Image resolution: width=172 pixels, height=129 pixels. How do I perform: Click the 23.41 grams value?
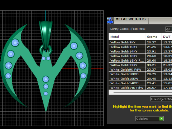click(x=152, y=83)
